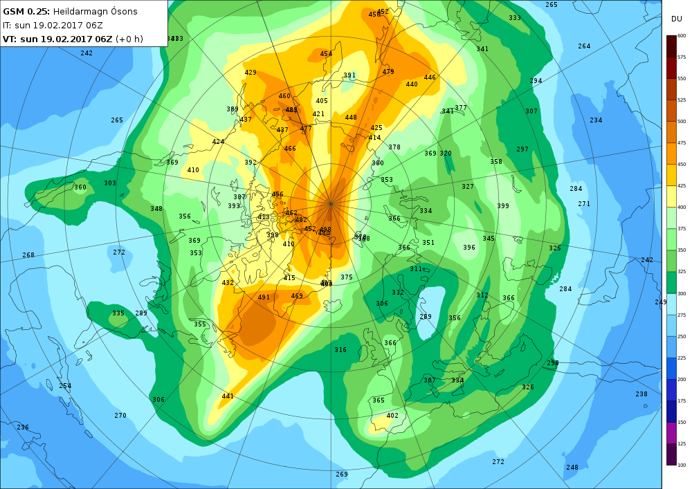Click the map value '432'
The height and width of the screenshot is (489, 692).
click(228, 283)
